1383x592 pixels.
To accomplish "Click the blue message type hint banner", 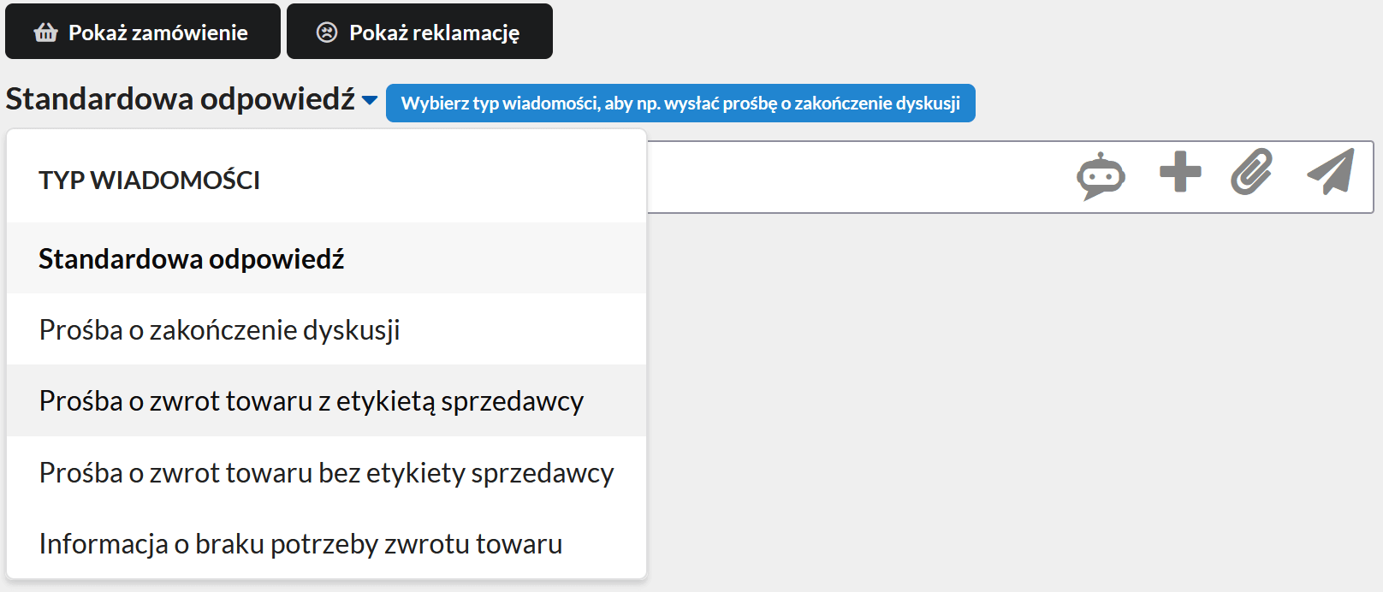I will [x=681, y=103].
